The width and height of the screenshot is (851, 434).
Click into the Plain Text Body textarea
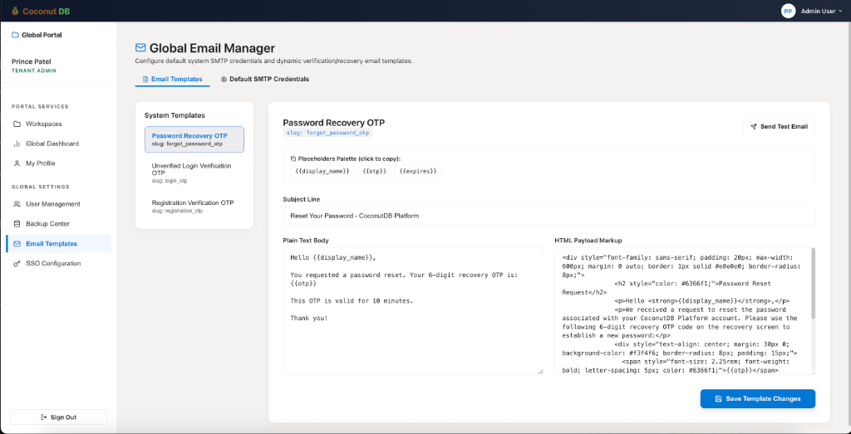tap(413, 311)
